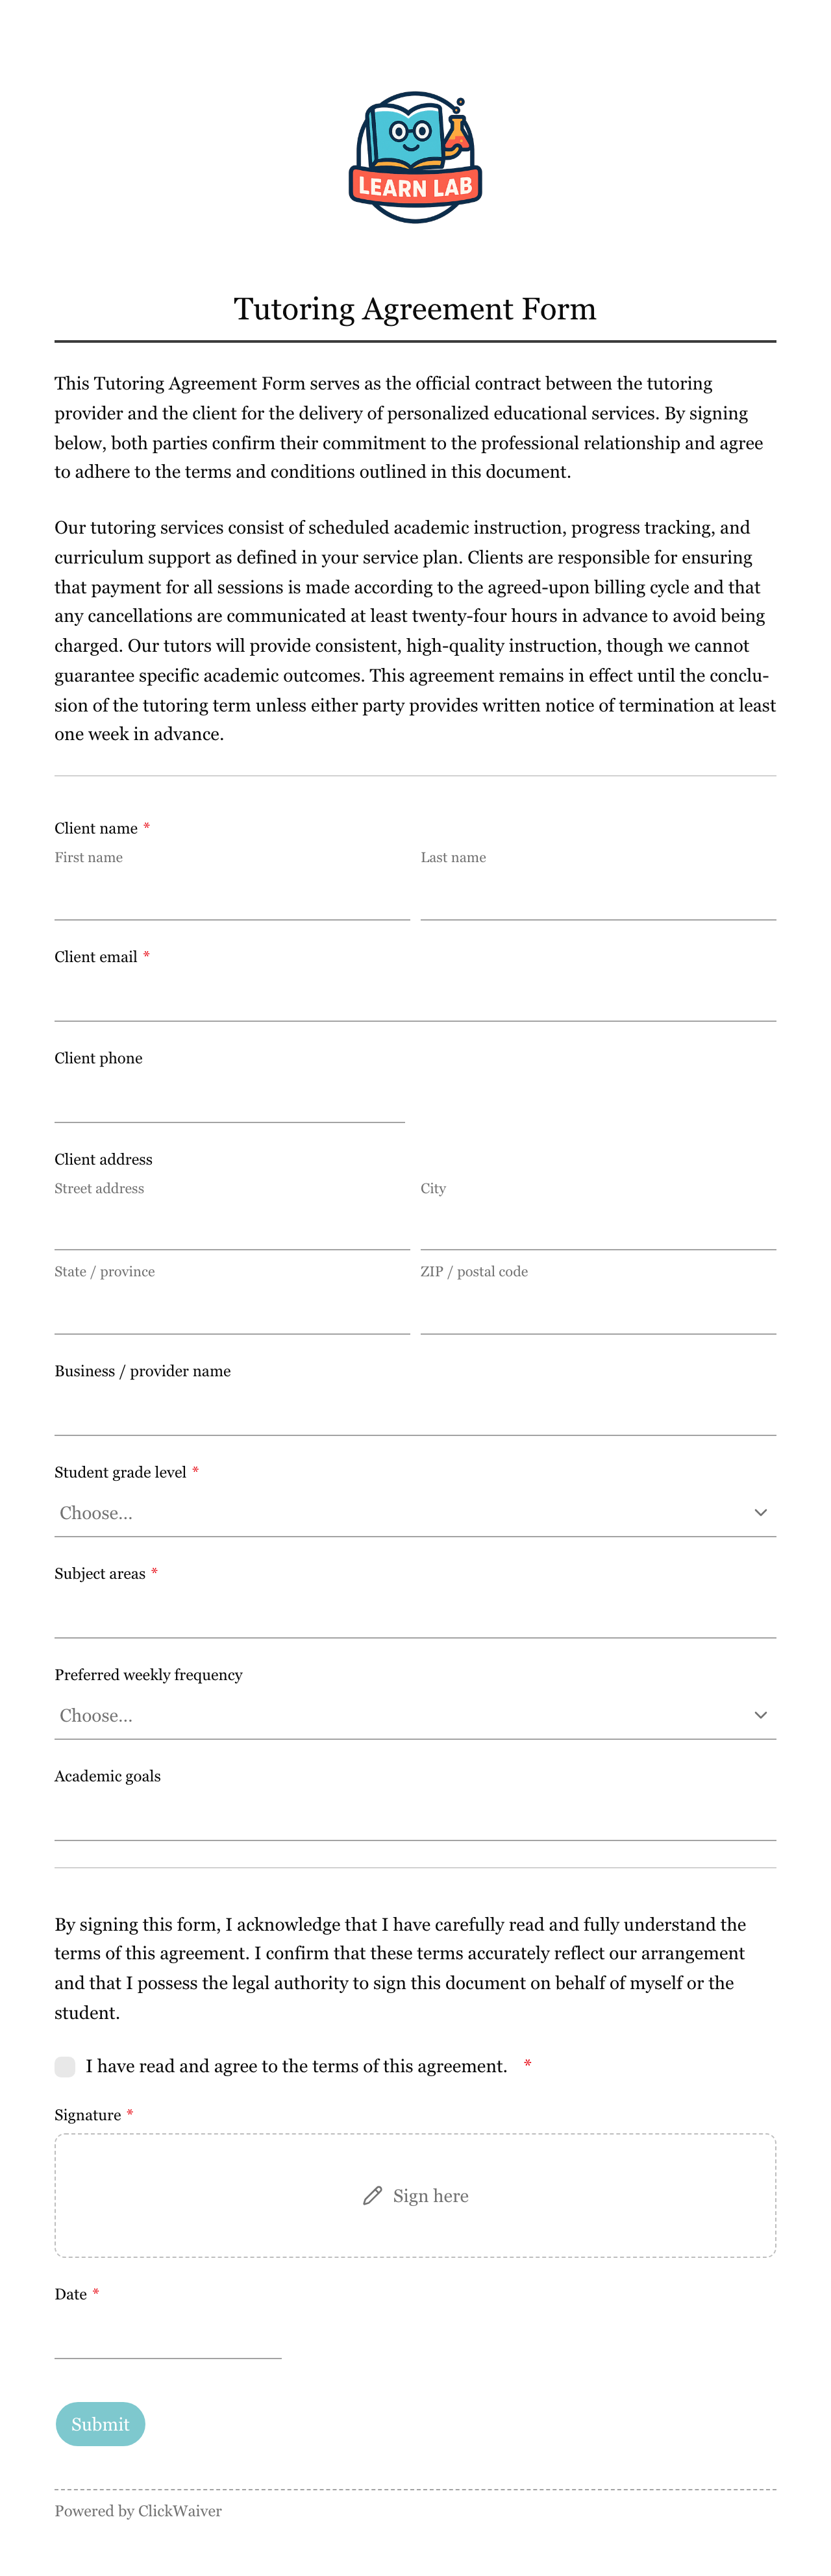831x2576 pixels.
Task: Focus the ZIP / postal code field
Action: click(598, 1311)
